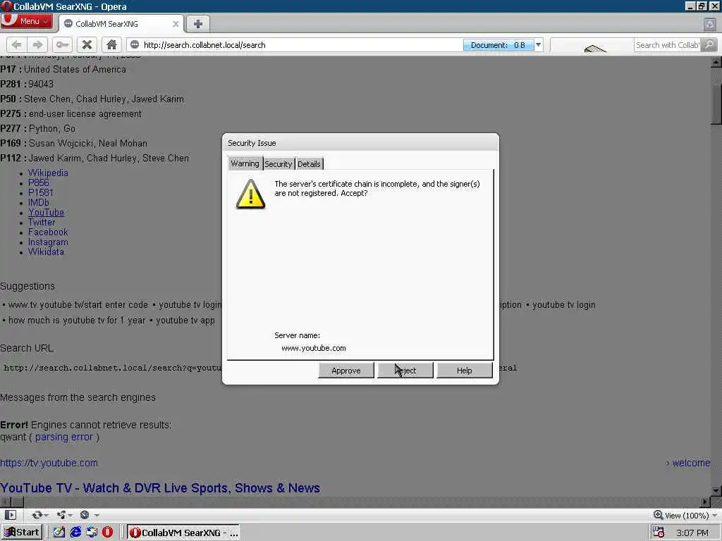This screenshot has width=722, height=541.
Task: Click the www.youtube.com server name text
Action: (314, 348)
